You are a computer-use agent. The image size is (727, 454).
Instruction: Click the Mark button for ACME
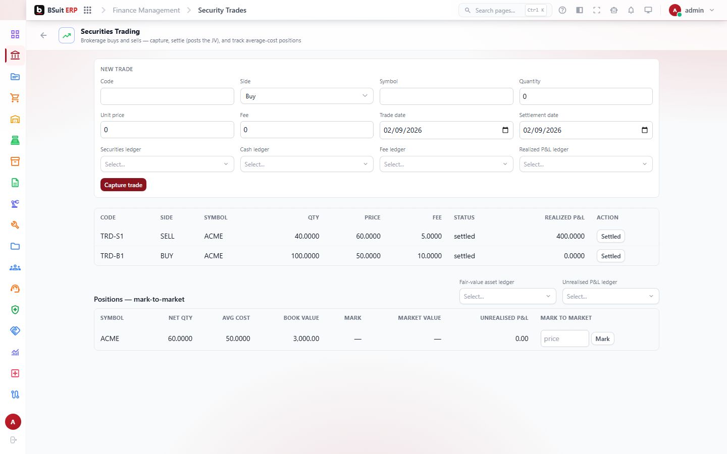pyautogui.click(x=602, y=338)
